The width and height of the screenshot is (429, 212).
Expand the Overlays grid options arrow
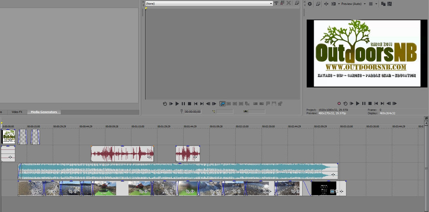tap(376, 4)
